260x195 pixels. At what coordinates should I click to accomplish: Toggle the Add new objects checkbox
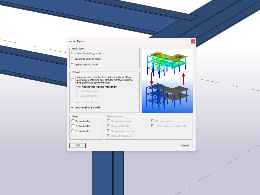[152, 121]
